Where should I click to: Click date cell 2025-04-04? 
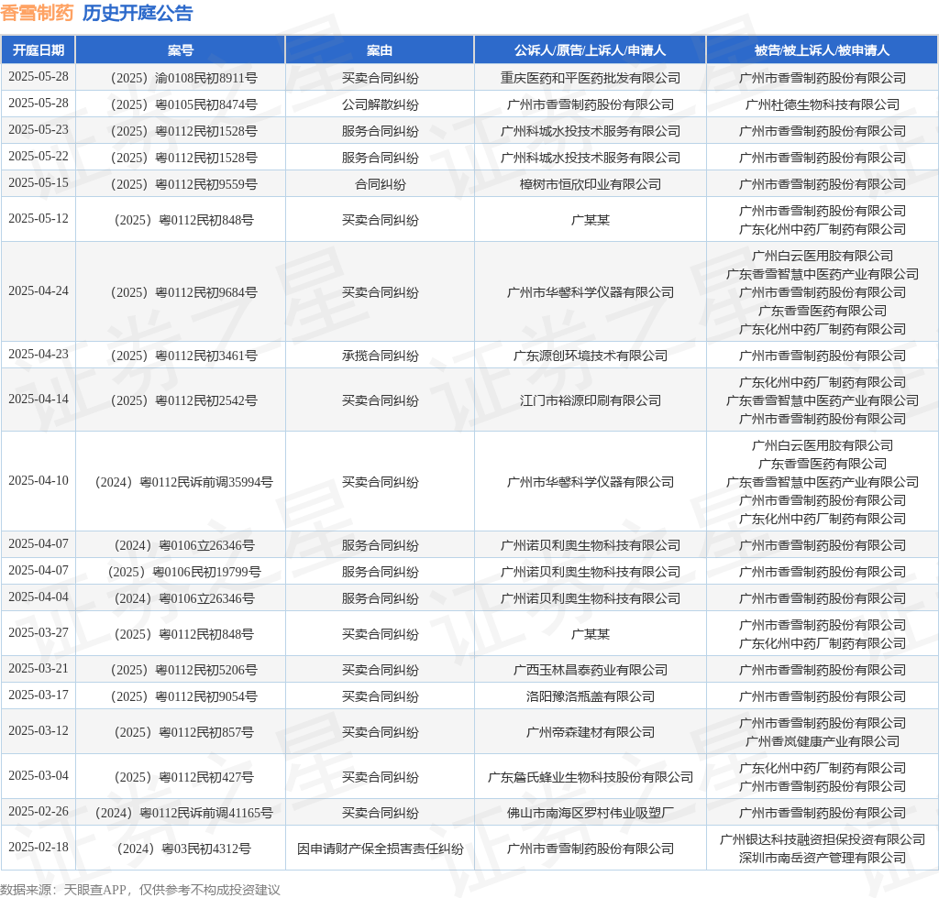[39, 597]
